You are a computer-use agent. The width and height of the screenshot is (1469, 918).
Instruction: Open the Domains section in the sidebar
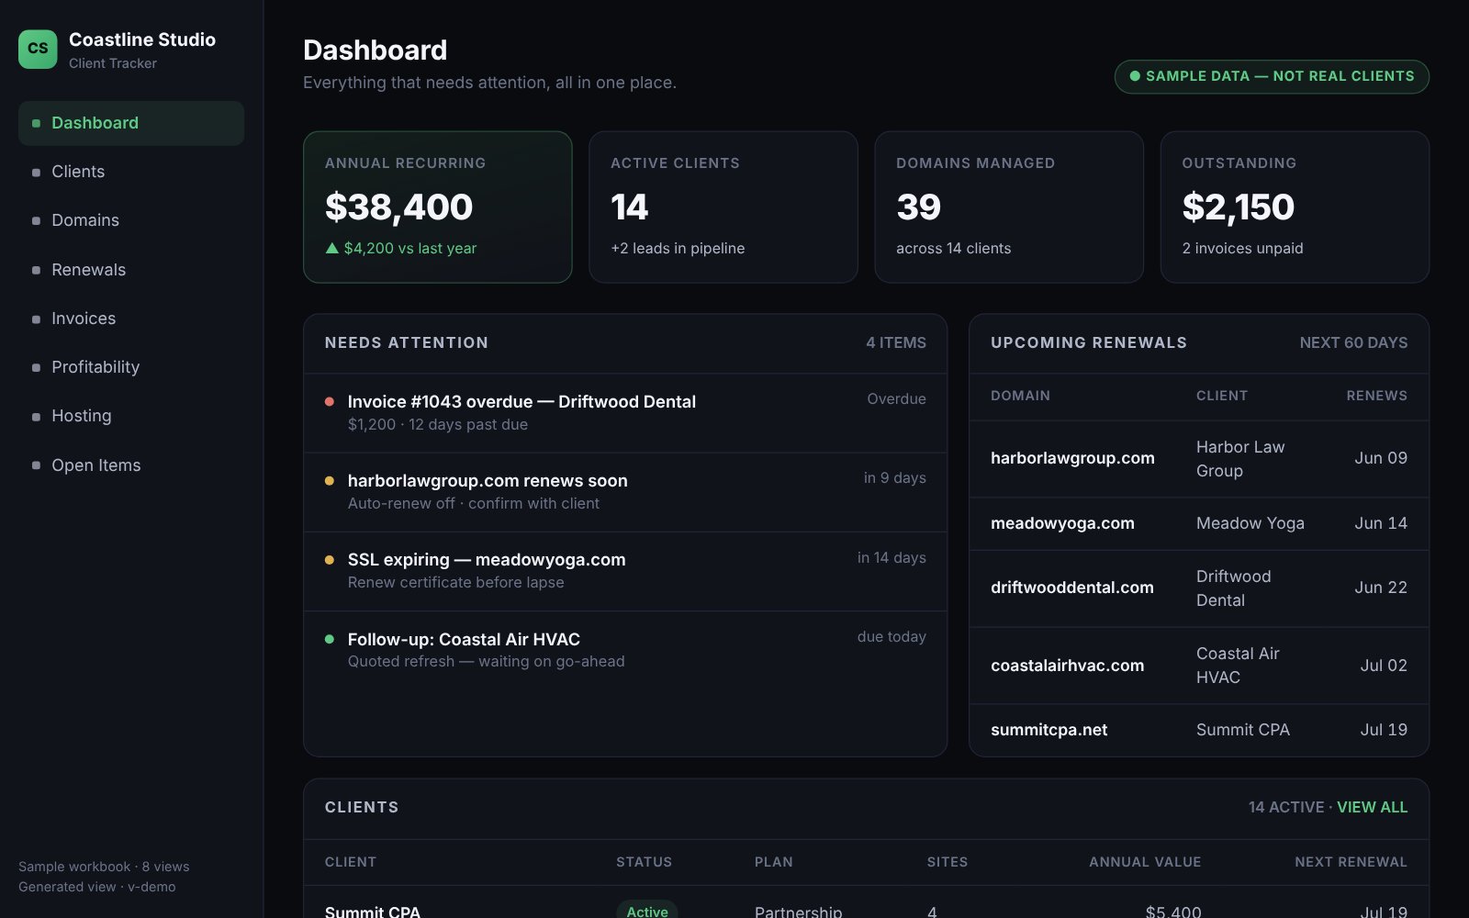pyautogui.click(x=131, y=220)
